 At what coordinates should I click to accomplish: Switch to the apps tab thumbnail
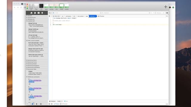tap(46, 7)
